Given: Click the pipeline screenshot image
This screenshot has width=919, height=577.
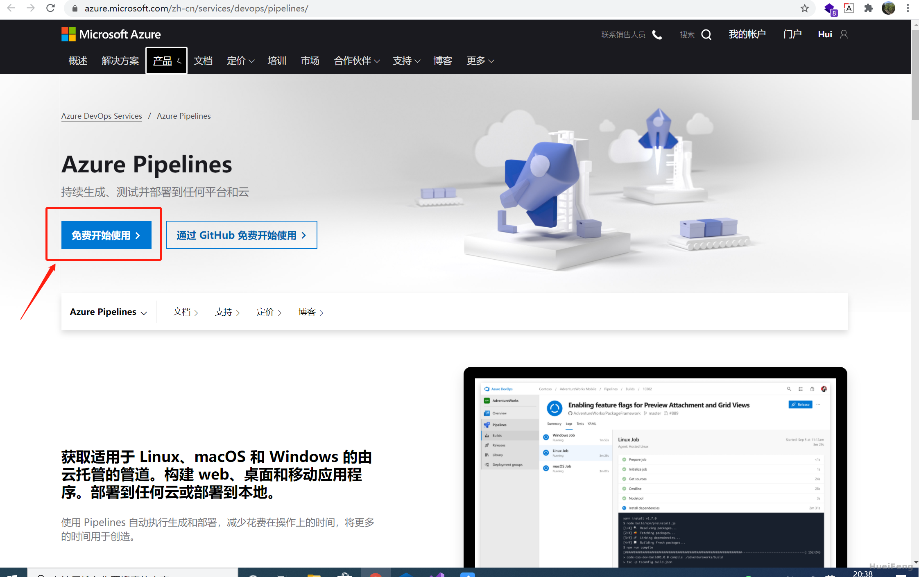Looking at the screenshot, I should point(655,467).
